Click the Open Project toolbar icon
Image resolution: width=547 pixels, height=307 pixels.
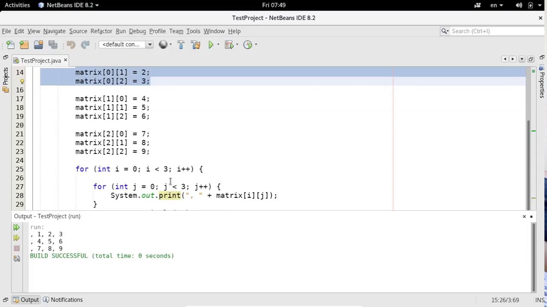38,44
